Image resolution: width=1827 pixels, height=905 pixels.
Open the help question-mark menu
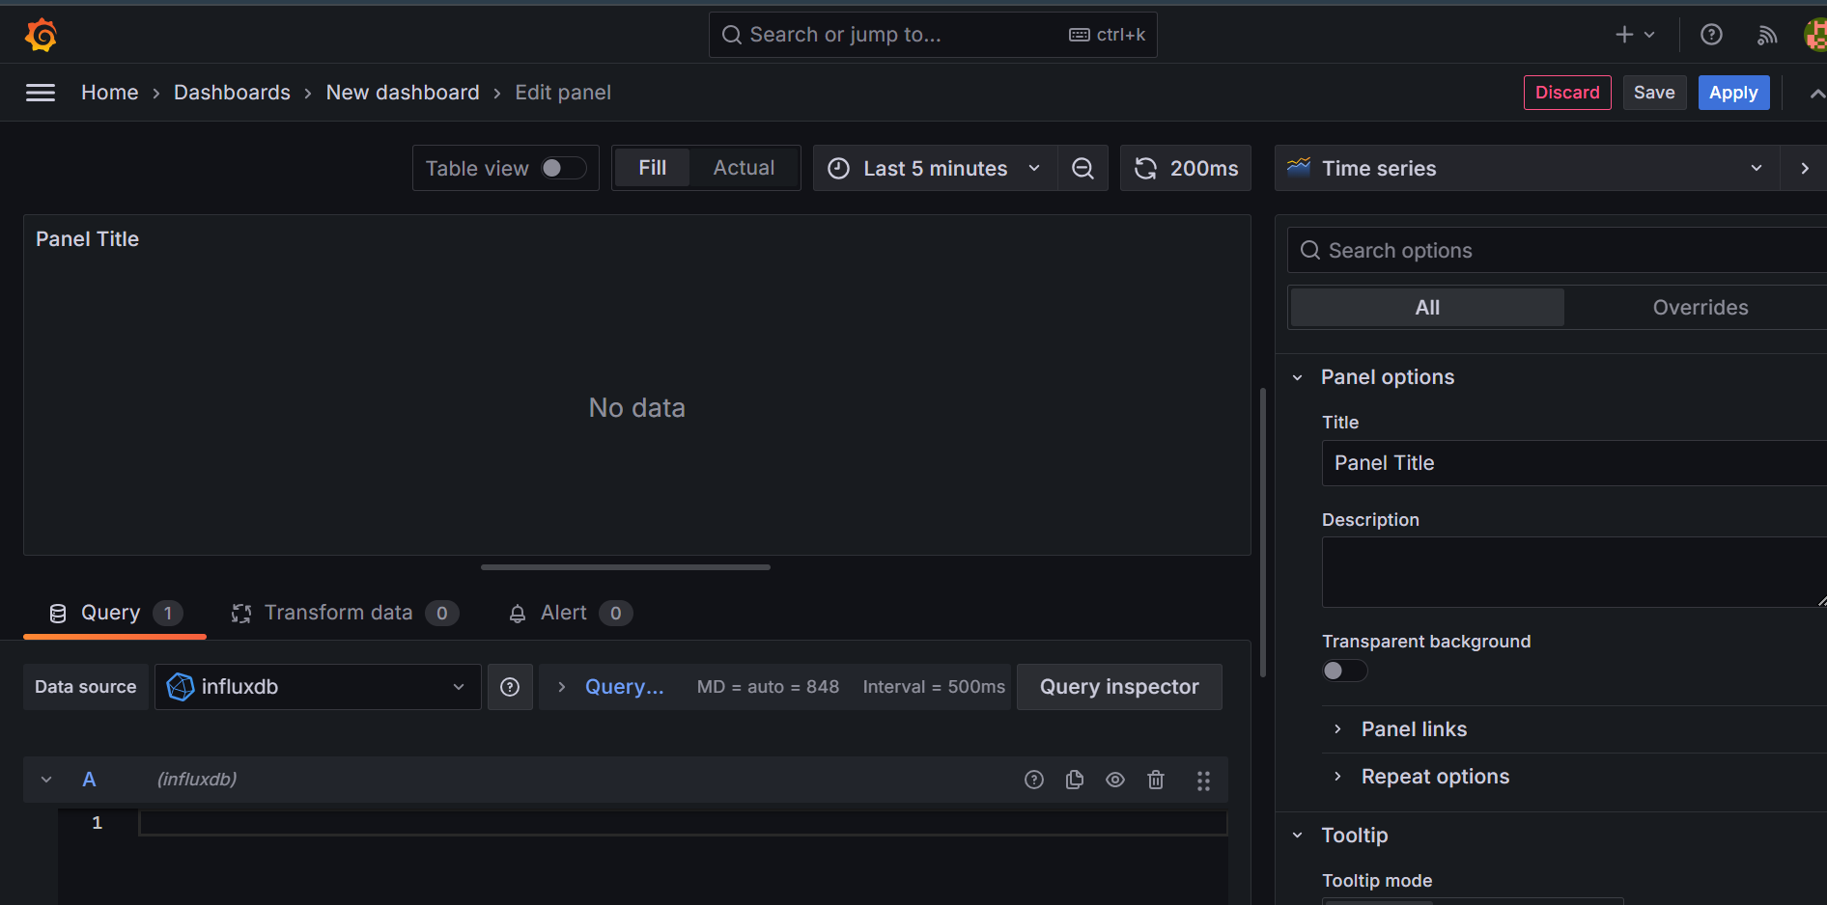1711,35
